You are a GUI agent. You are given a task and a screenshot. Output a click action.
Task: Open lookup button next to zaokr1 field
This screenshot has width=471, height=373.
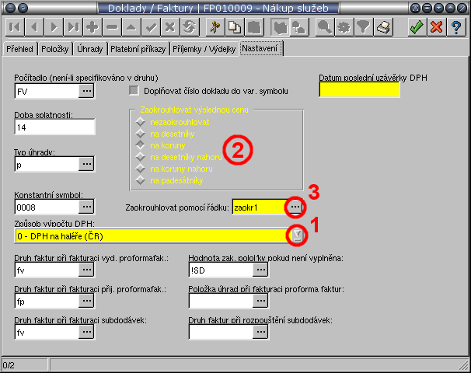pos(295,207)
